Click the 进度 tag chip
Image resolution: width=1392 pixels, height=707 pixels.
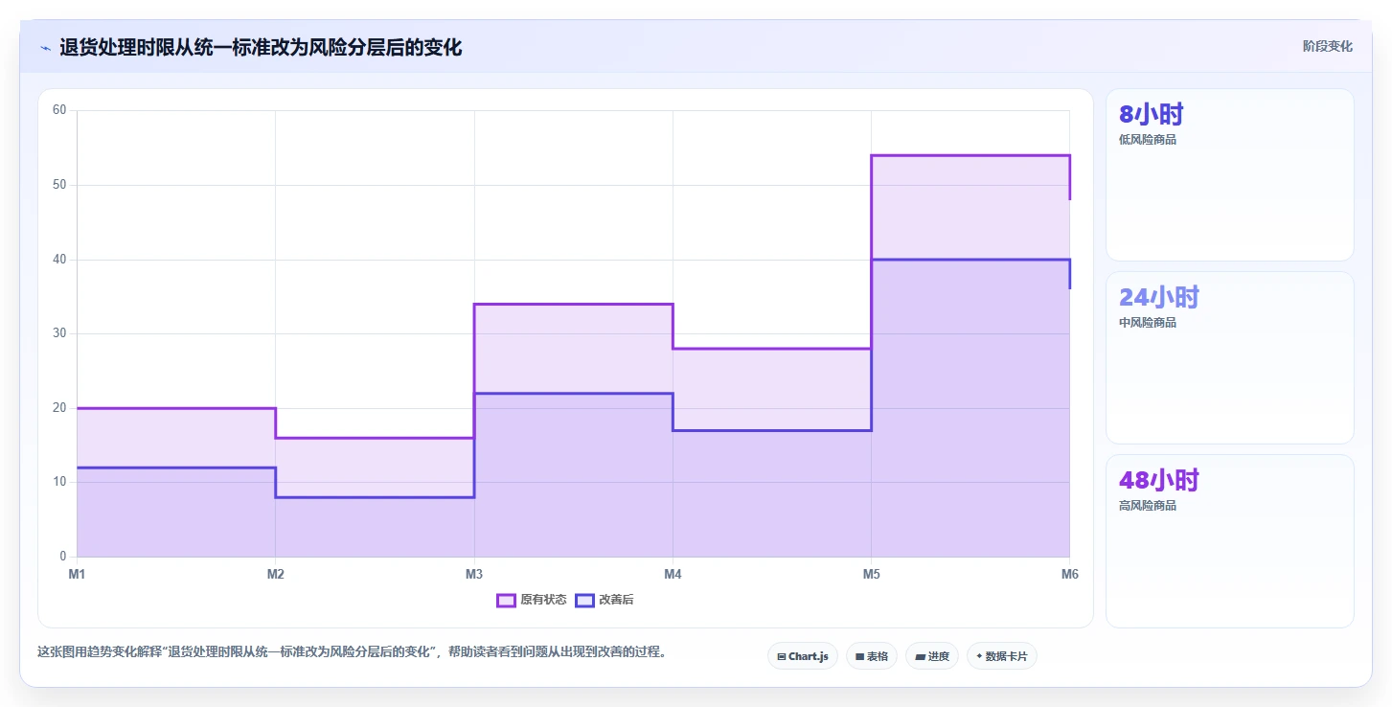[x=932, y=656]
